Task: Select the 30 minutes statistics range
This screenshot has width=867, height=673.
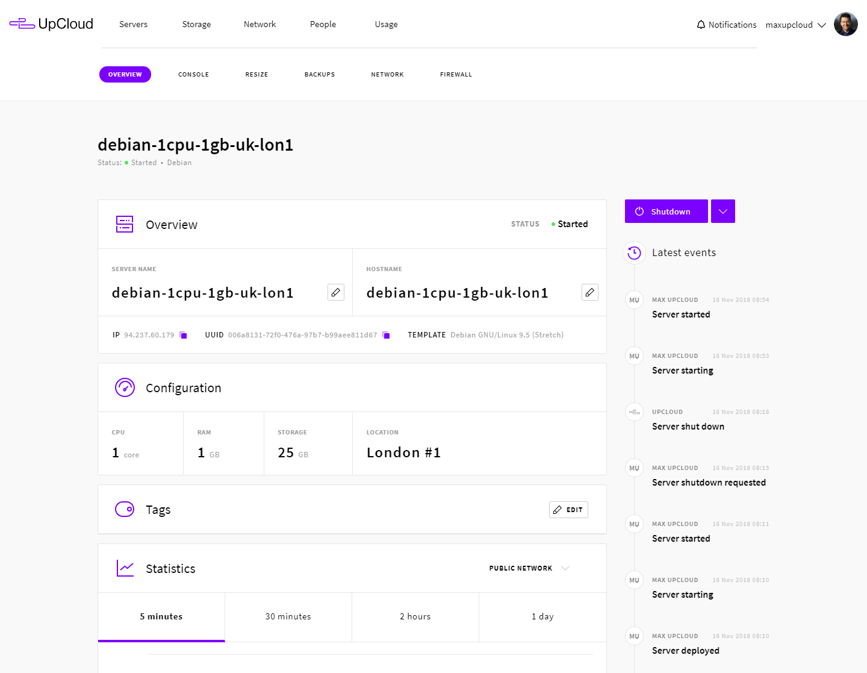Action: coord(288,616)
